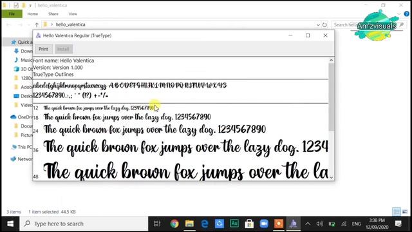Screen dimensions: 412x232
Task: Open 3D Objects in navigation pane
Action: tap(23, 69)
